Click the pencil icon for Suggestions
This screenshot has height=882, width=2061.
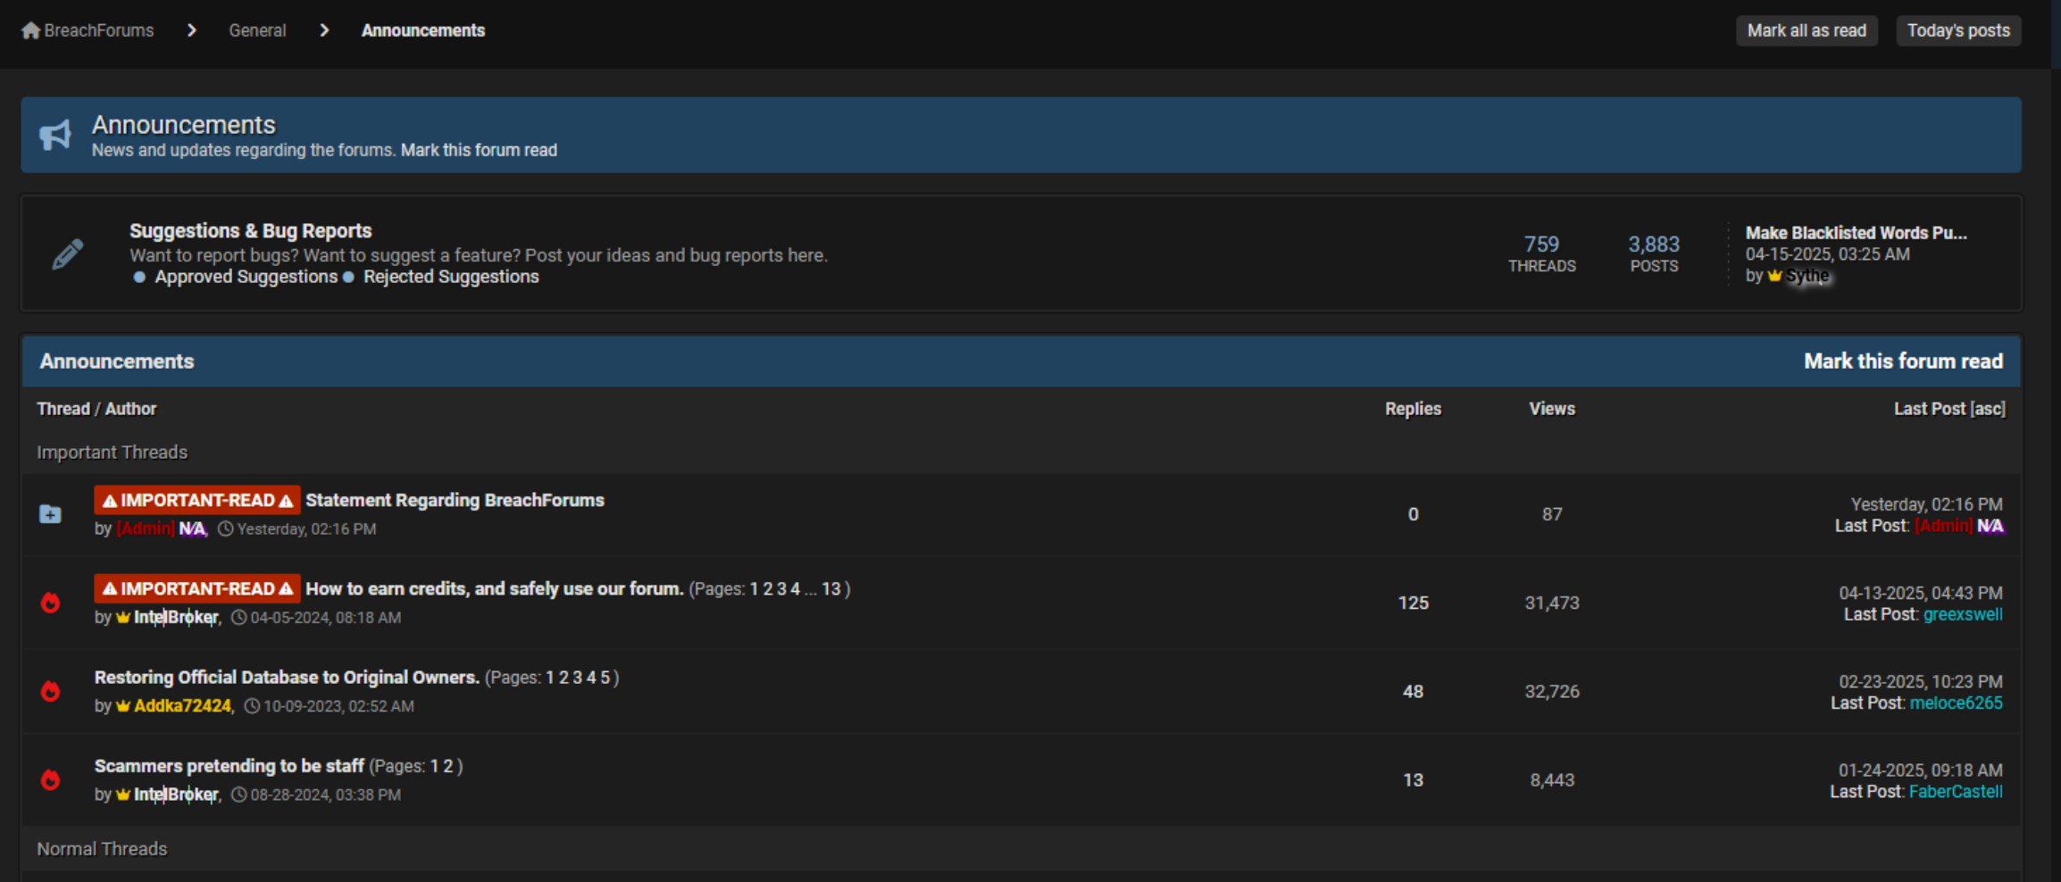[x=68, y=254]
